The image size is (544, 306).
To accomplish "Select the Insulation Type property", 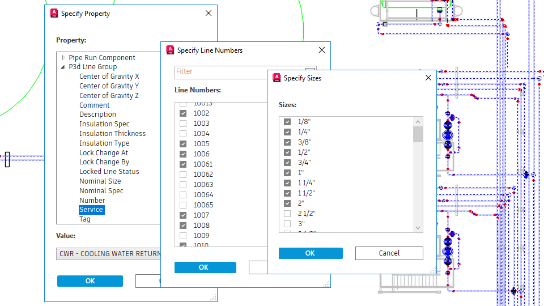I will tap(104, 143).
